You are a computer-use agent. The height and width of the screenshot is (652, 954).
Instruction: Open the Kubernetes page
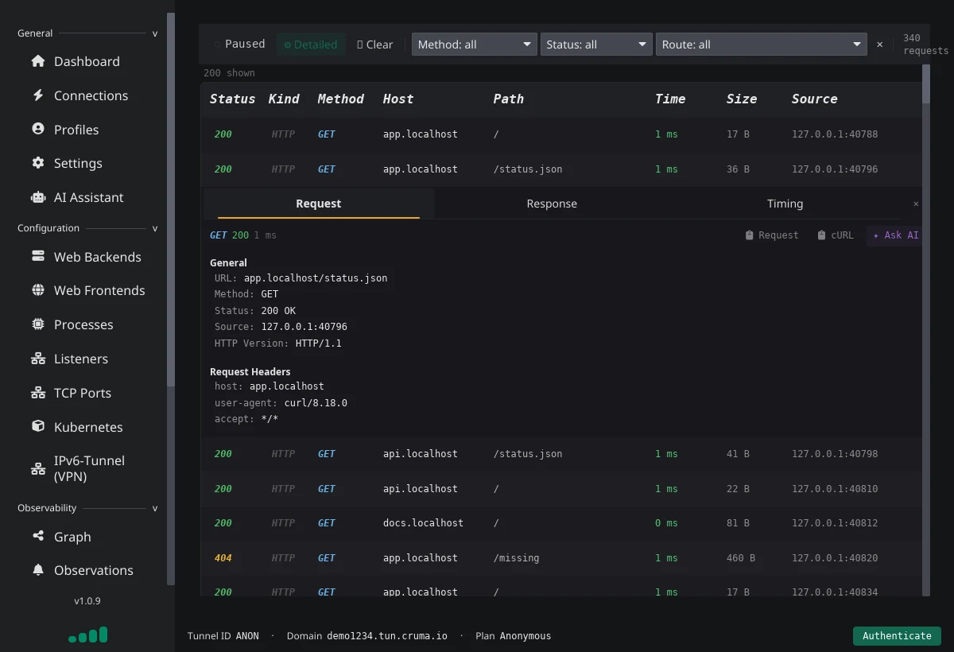(x=87, y=427)
